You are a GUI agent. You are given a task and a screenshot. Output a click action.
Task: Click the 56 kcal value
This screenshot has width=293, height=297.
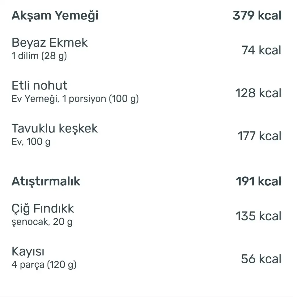pyautogui.click(x=261, y=259)
